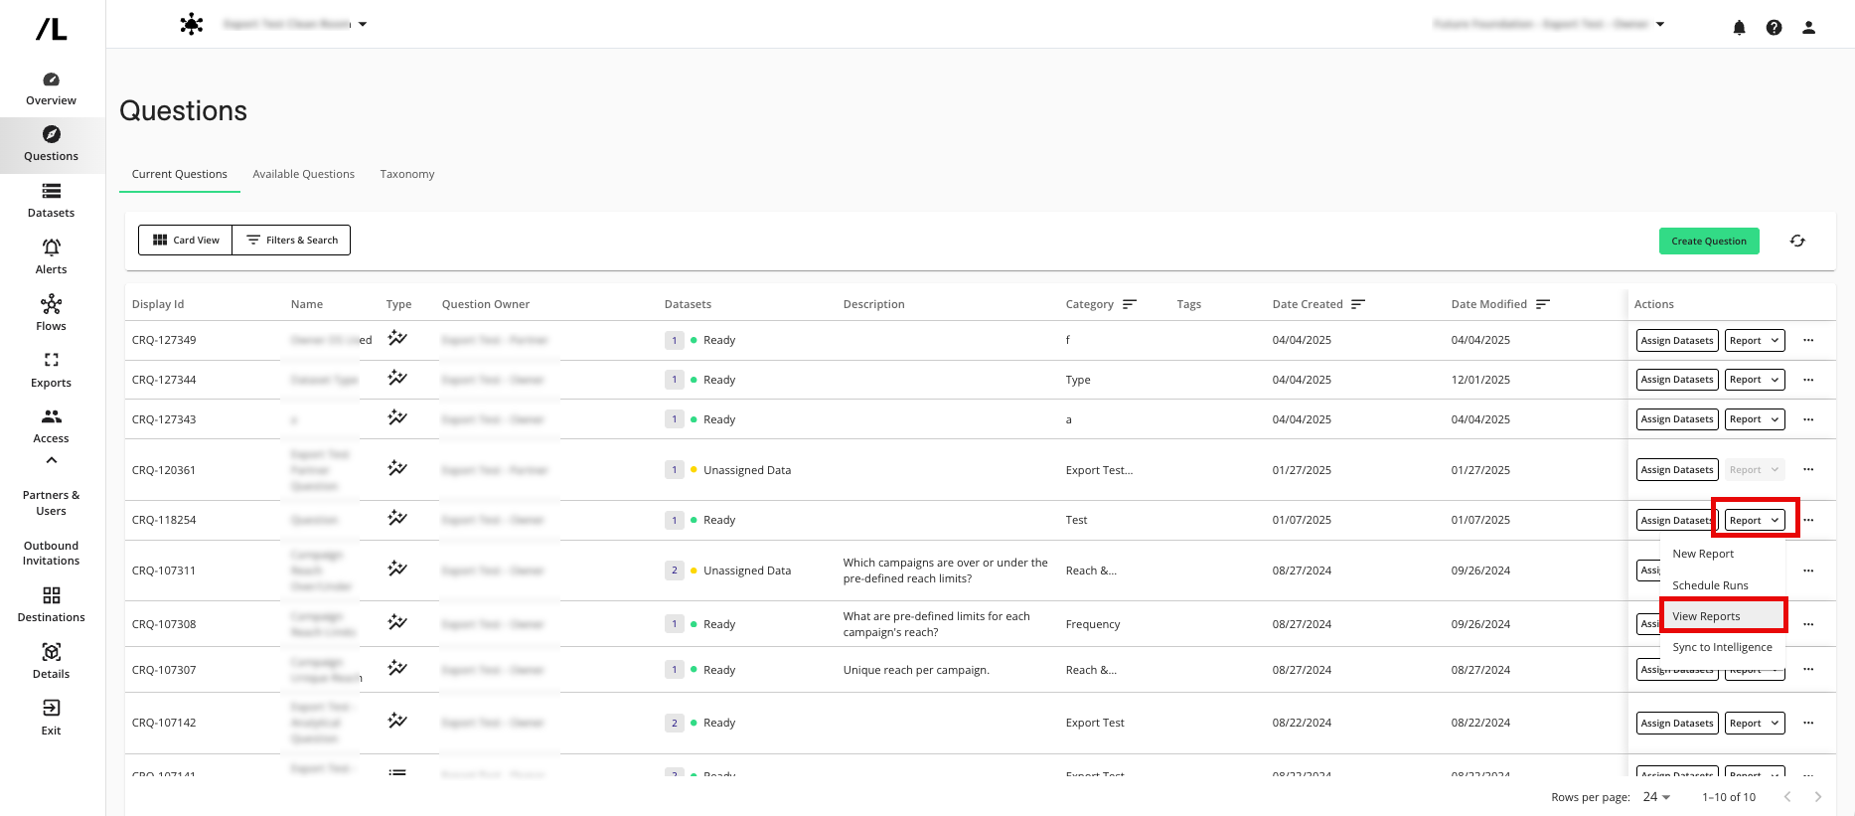Click the clean room hub icon in header
This screenshot has height=816, width=1855.
click(x=192, y=24)
